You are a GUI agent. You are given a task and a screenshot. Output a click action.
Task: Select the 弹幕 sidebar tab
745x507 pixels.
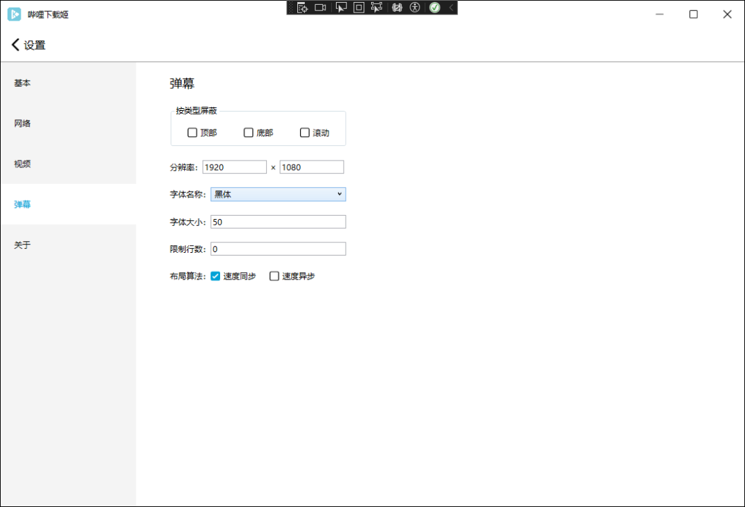coord(68,205)
